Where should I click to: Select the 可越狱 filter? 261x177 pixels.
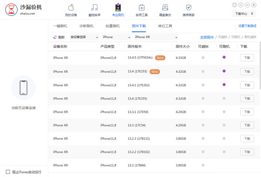coord(222,37)
